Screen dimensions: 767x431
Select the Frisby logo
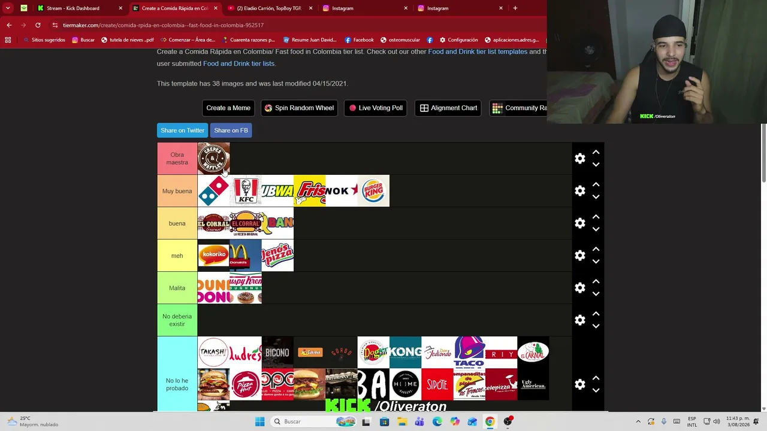(x=310, y=191)
